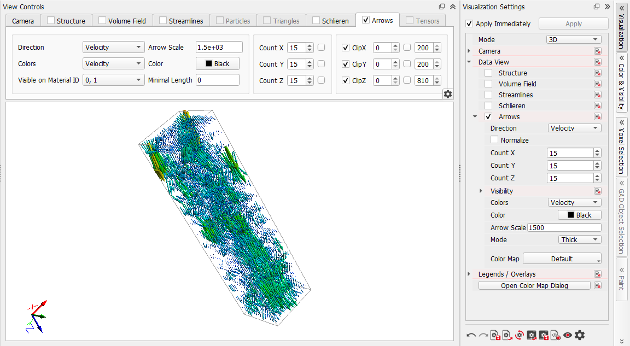630x346 pixels.
Task: Click the Black color button in Visualization Settings
Action: [579, 215]
